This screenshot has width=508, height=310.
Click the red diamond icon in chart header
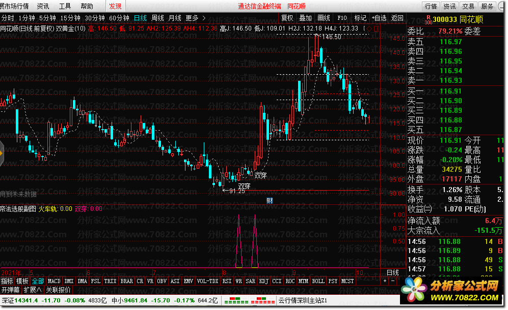coord(369,29)
